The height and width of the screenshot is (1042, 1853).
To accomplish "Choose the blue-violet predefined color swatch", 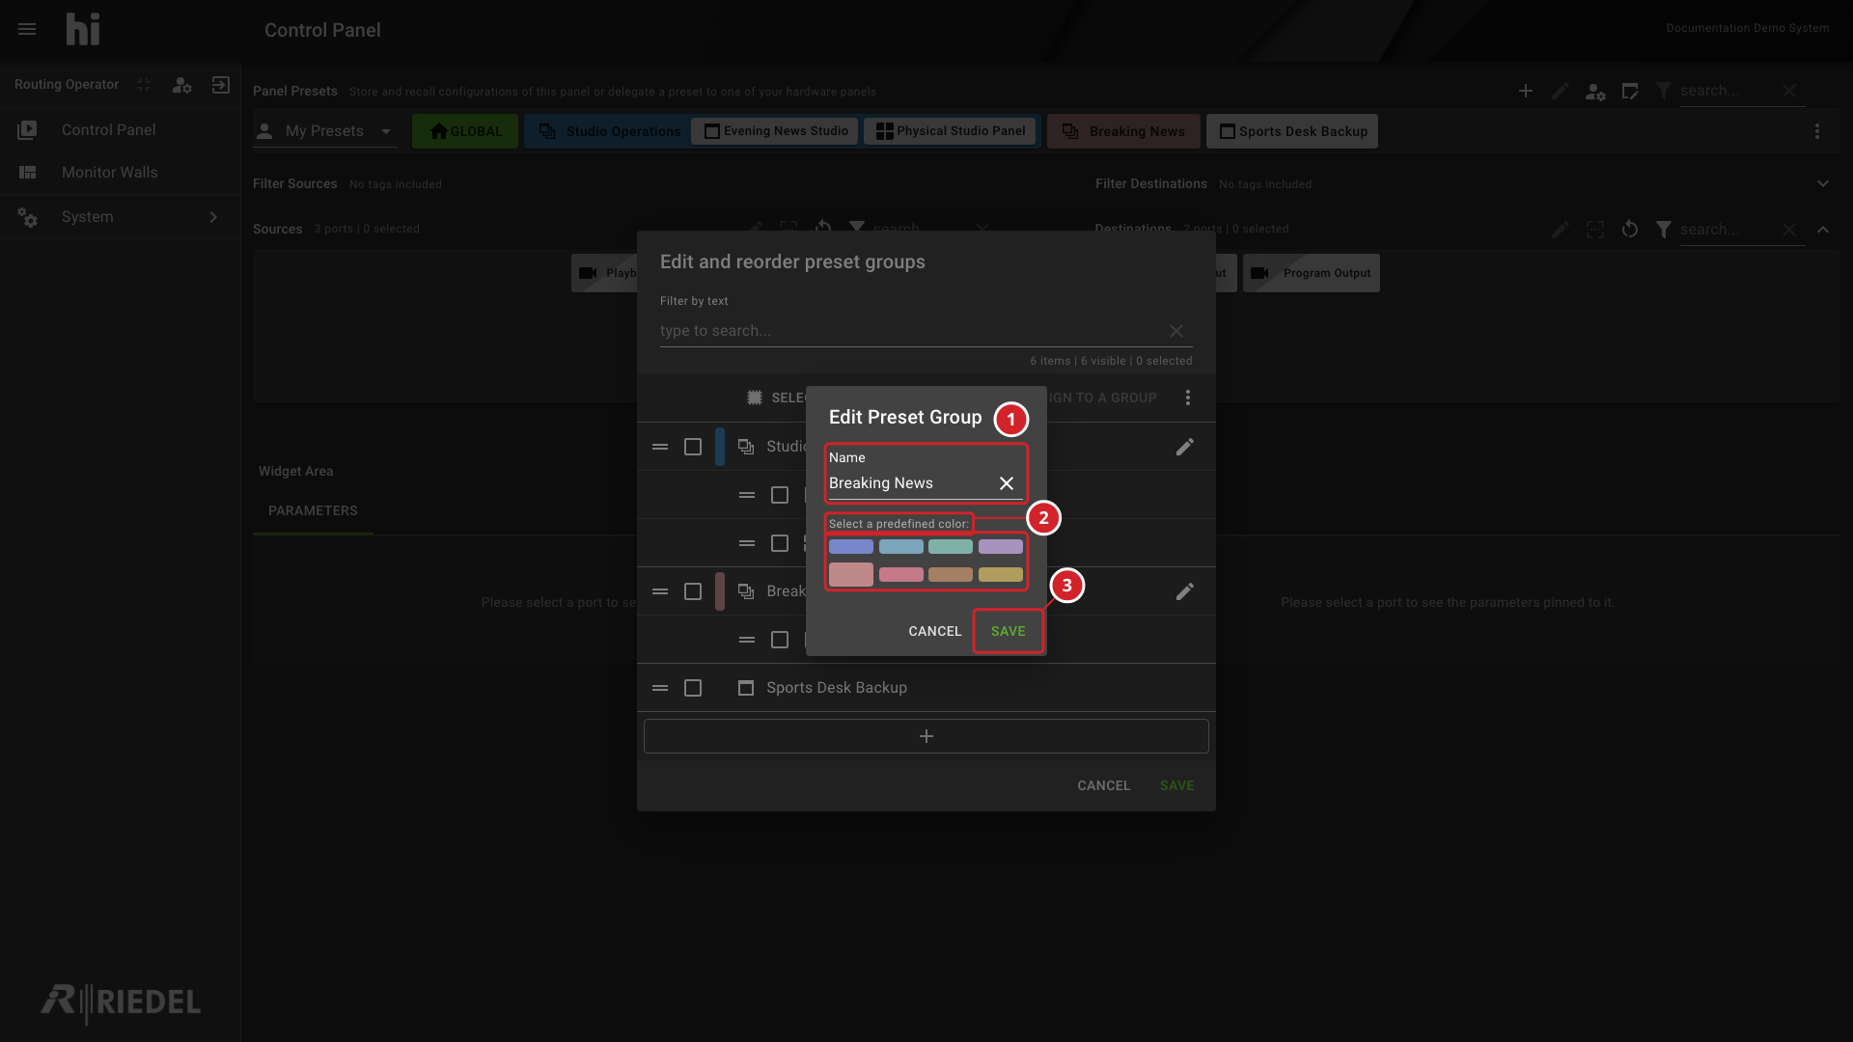I will (x=851, y=547).
